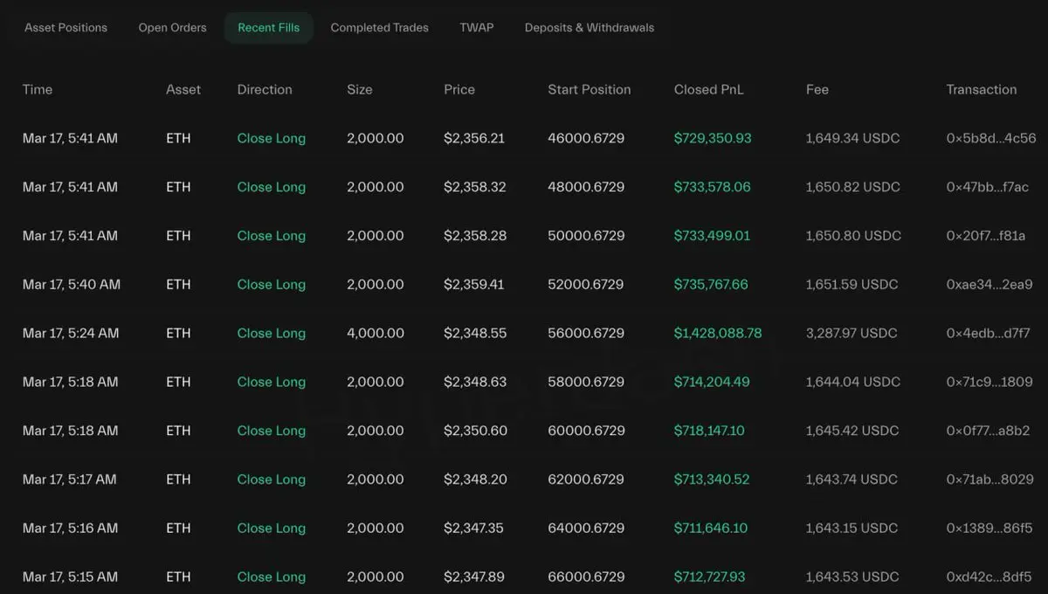This screenshot has width=1048, height=594.
Task: Select the $1,428,088.78 closed PnL value
Action: 717,333
